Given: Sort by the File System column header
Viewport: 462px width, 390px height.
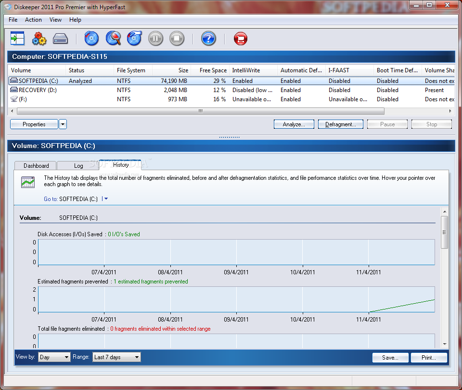Looking at the screenshot, I should click(133, 70).
